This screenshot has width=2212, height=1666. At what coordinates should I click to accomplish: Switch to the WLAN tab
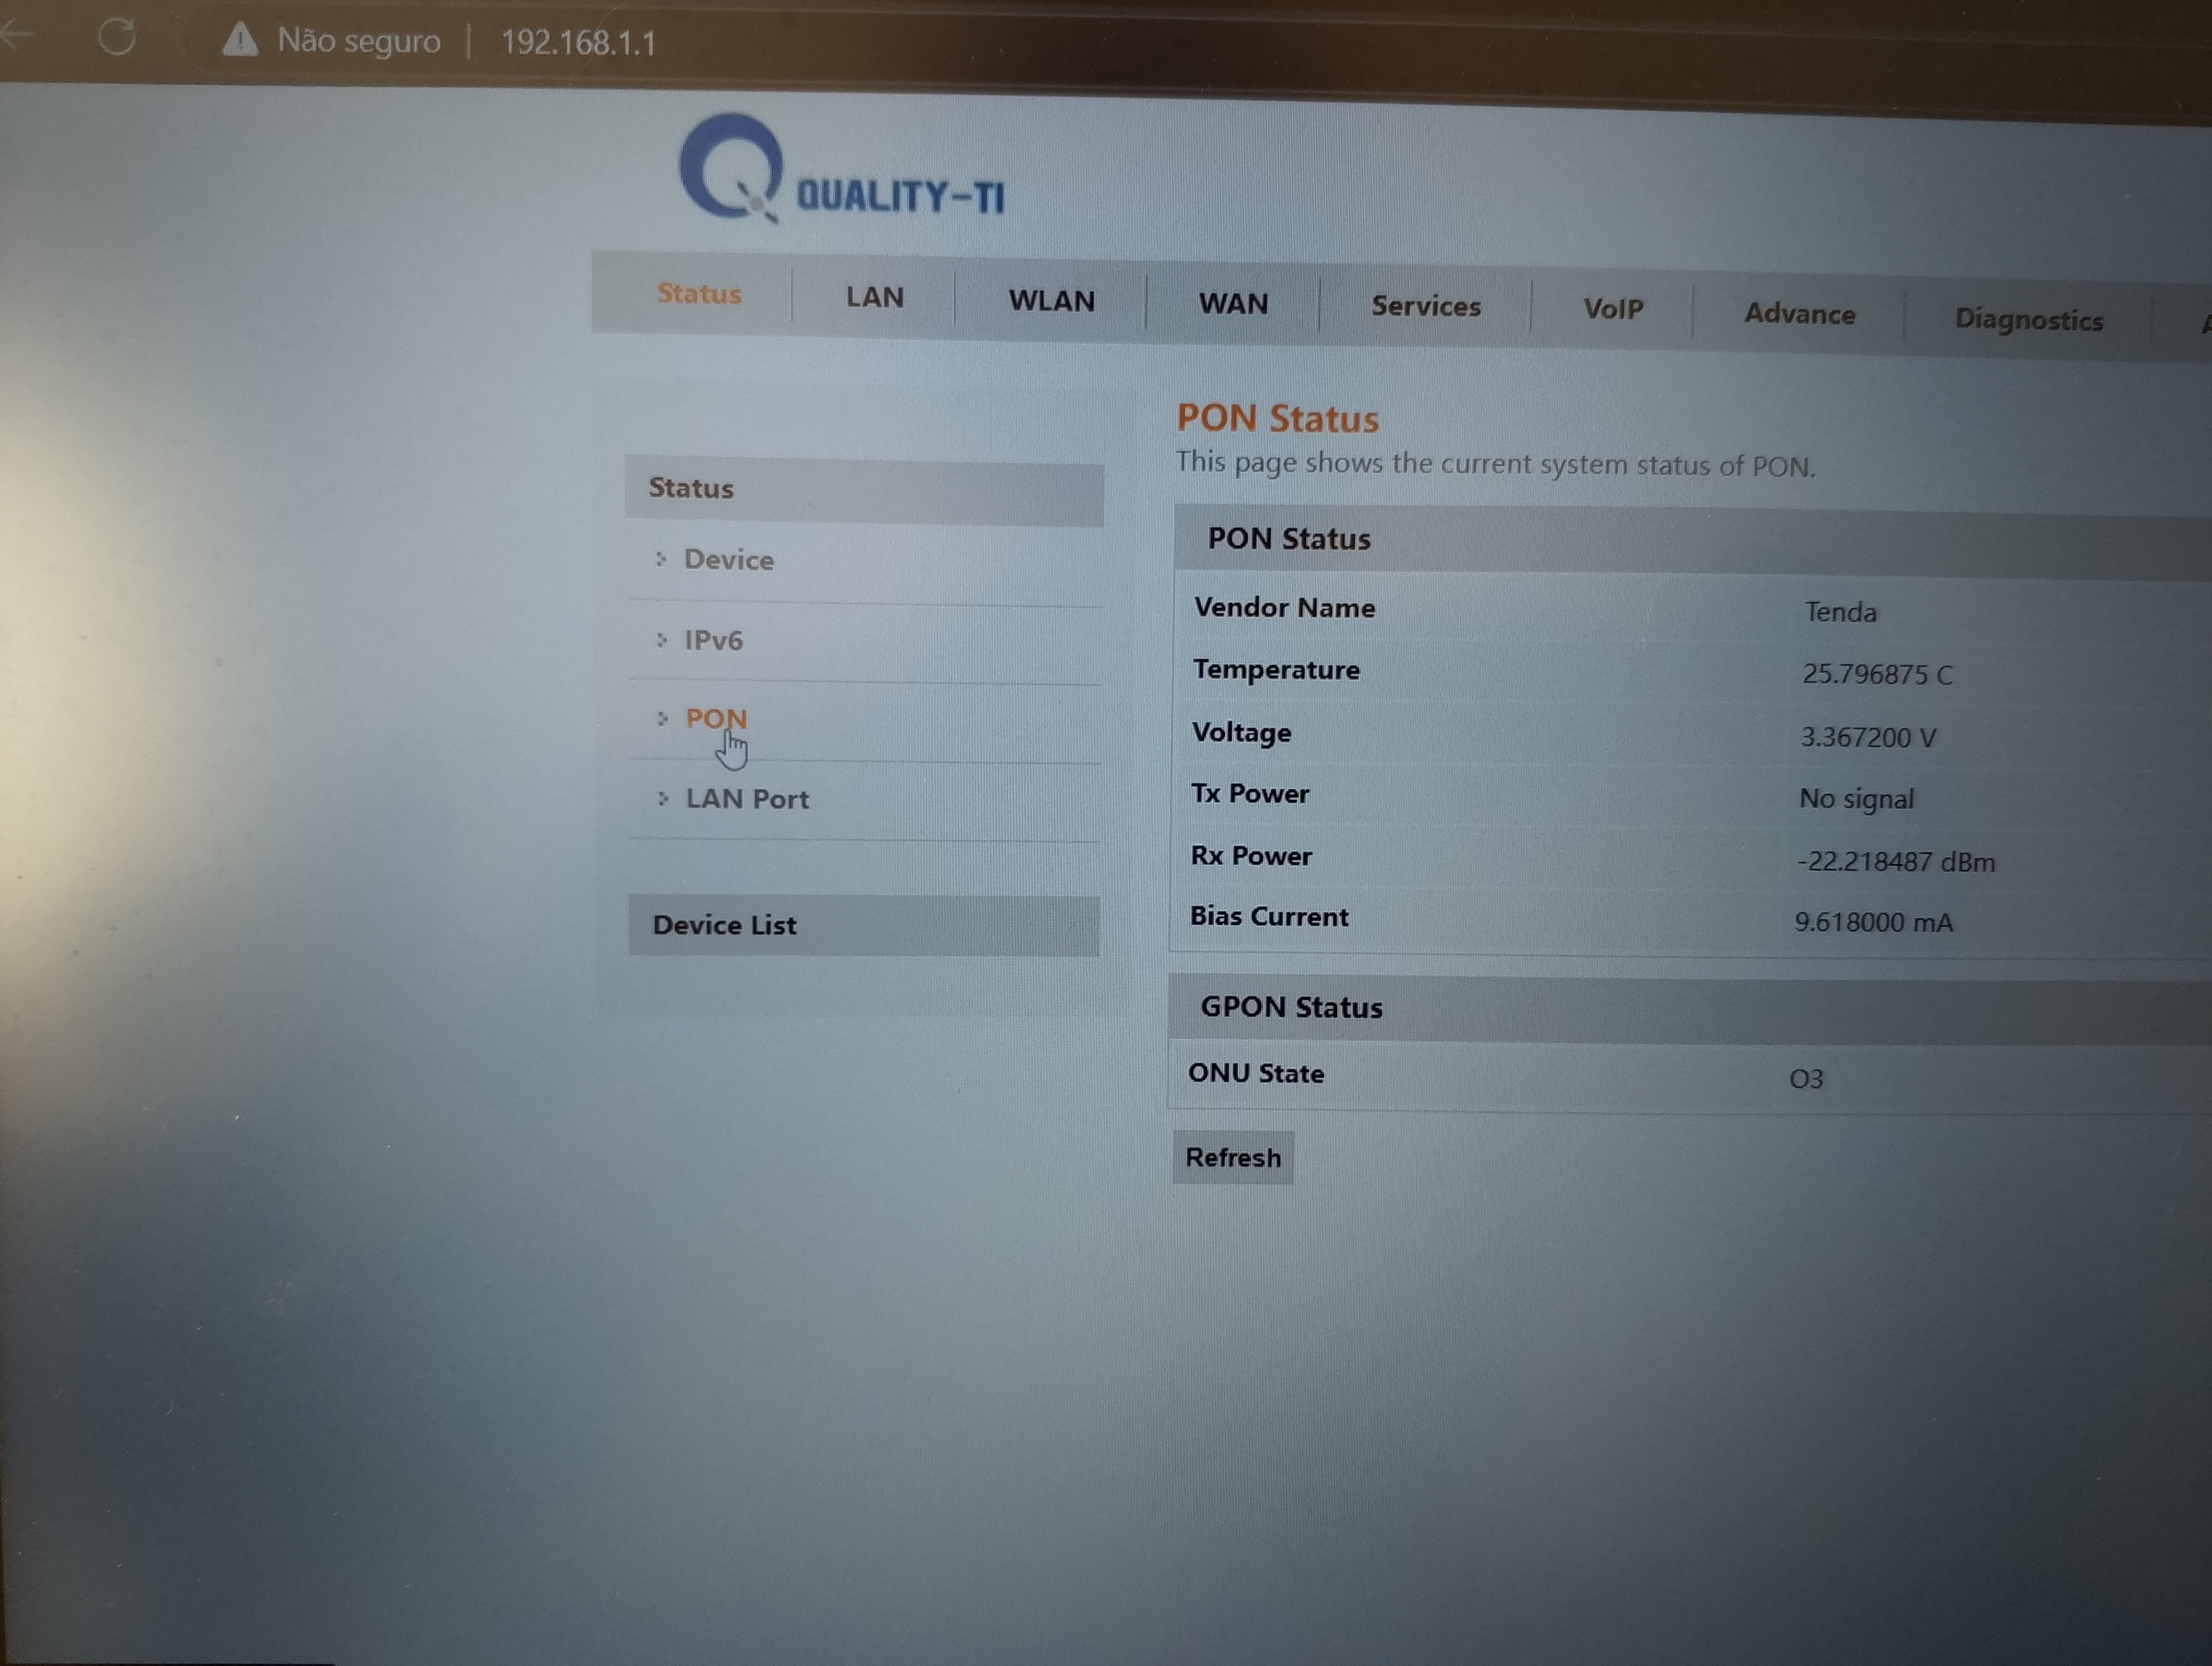(x=1051, y=301)
